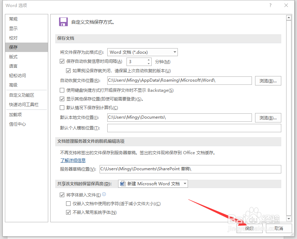Select 语言 category
Screen dimensions: 297x239
27,66
